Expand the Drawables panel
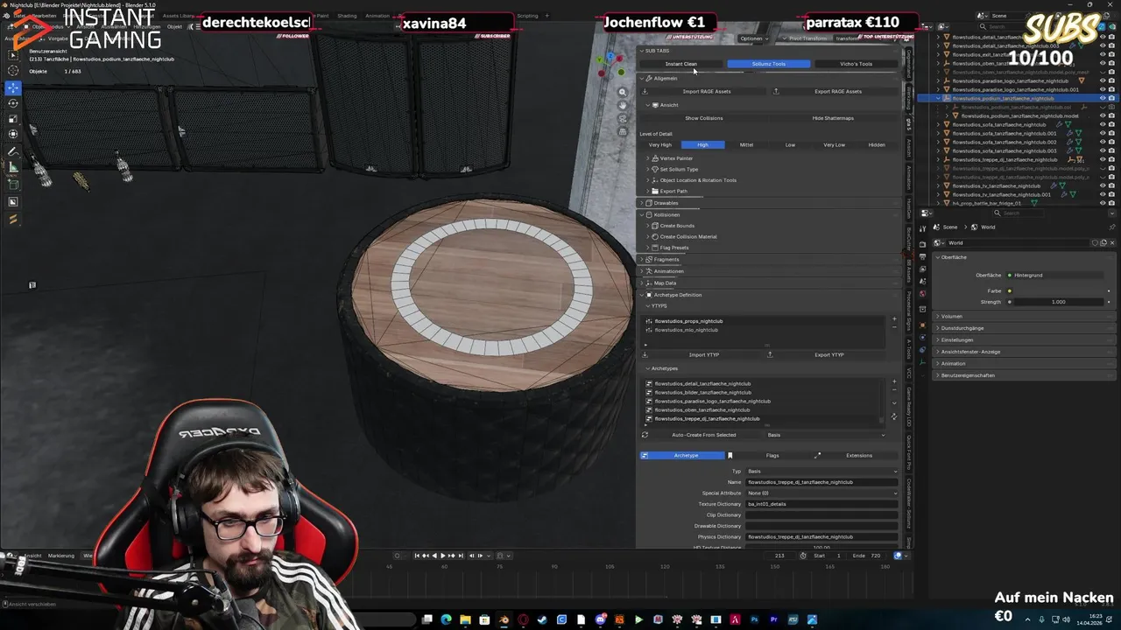The width and height of the screenshot is (1121, 630). point(666,203)
